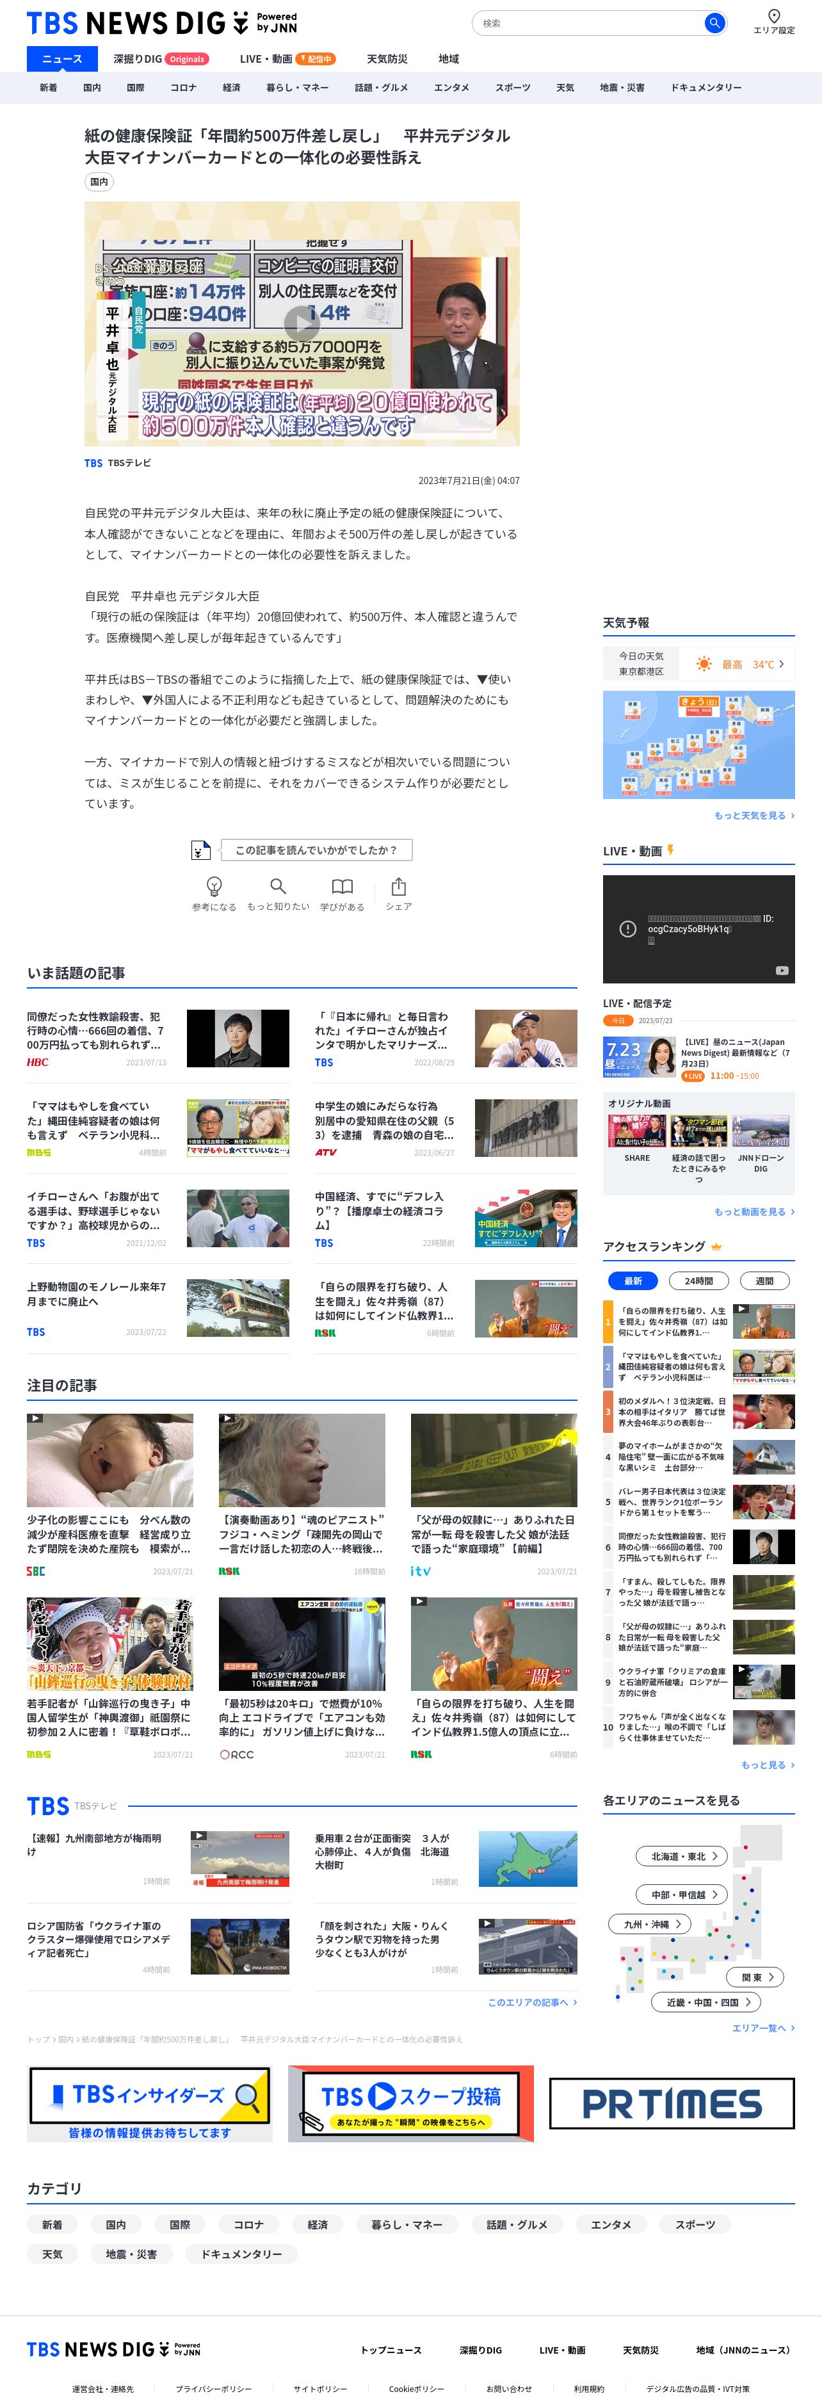The height and width of the screenshot is (2408, 822).
Task: Open footer トップニュース link
Action: tap(391, 2350)
